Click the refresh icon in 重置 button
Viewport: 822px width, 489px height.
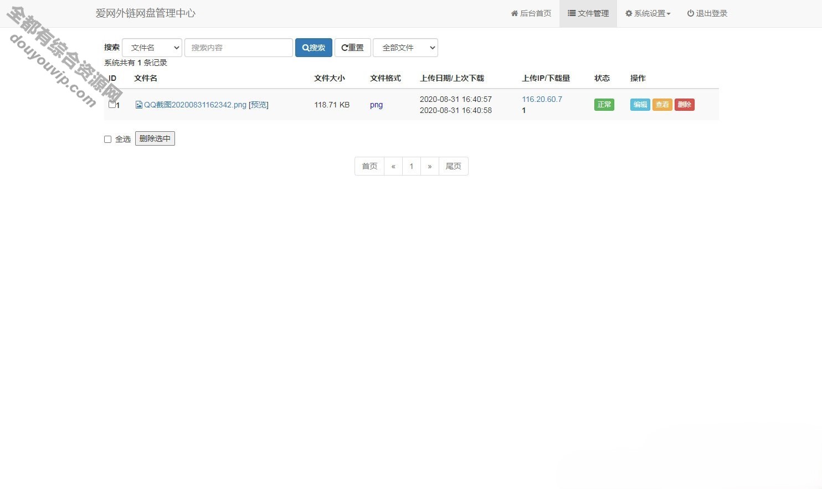point(345,48)
